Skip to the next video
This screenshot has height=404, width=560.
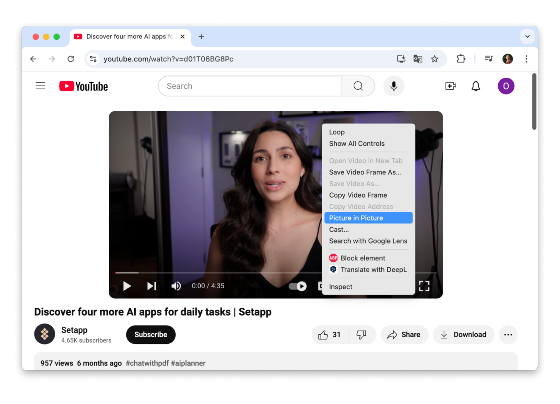point(151,286)
